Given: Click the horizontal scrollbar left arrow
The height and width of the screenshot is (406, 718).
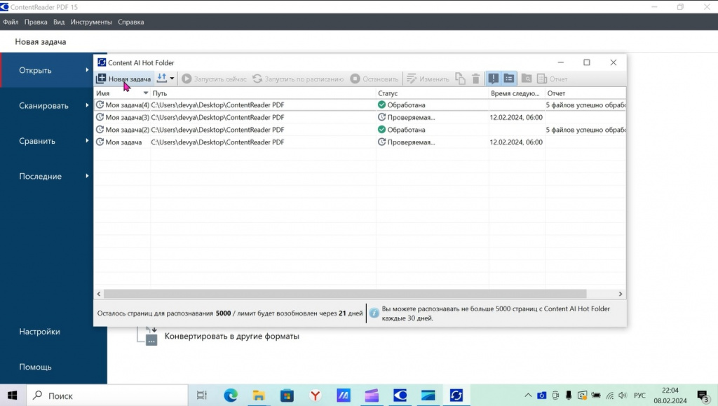Looking at the screenshot, I should pyautogui.click(x=99, y=294).
